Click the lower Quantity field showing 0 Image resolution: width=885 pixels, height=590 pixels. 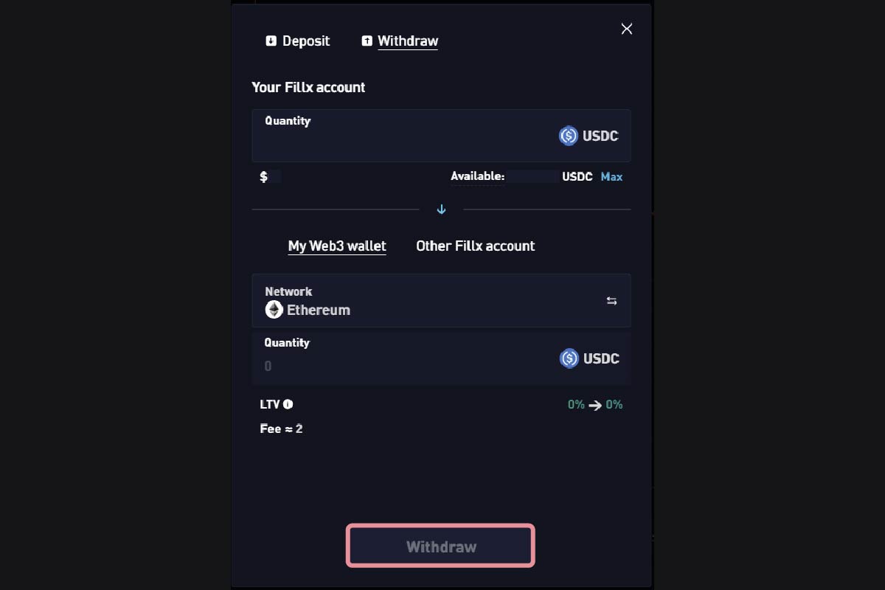406,365
